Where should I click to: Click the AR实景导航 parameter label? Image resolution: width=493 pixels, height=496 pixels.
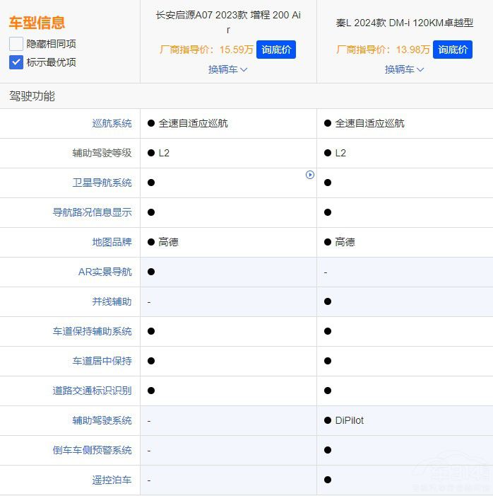105,272
